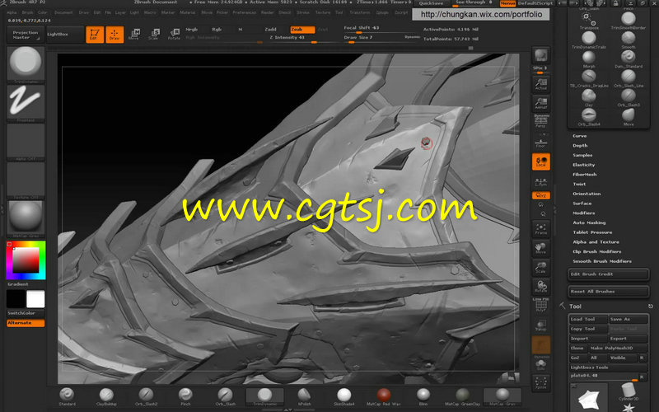Select MatCap Red Wax material at bottom shelf
Screen dimensions: 659x412
pos(383,397)
